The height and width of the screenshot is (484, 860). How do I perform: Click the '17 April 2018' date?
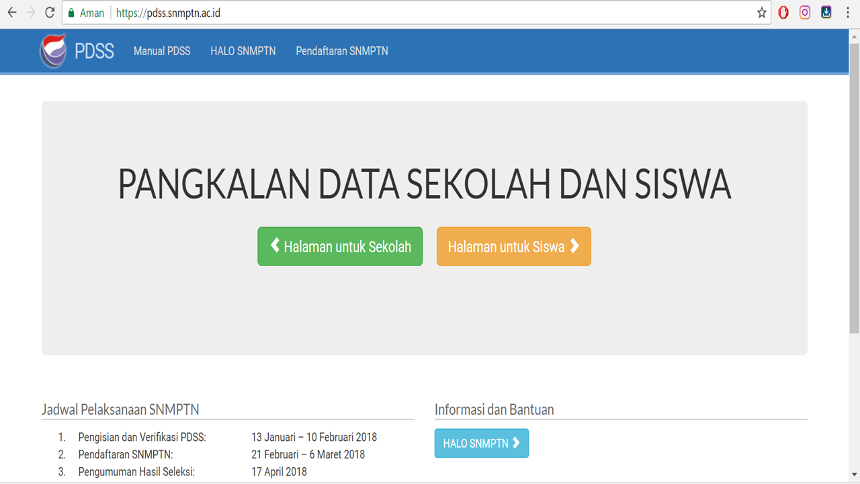pyautogui.click(x=279, y=472)
